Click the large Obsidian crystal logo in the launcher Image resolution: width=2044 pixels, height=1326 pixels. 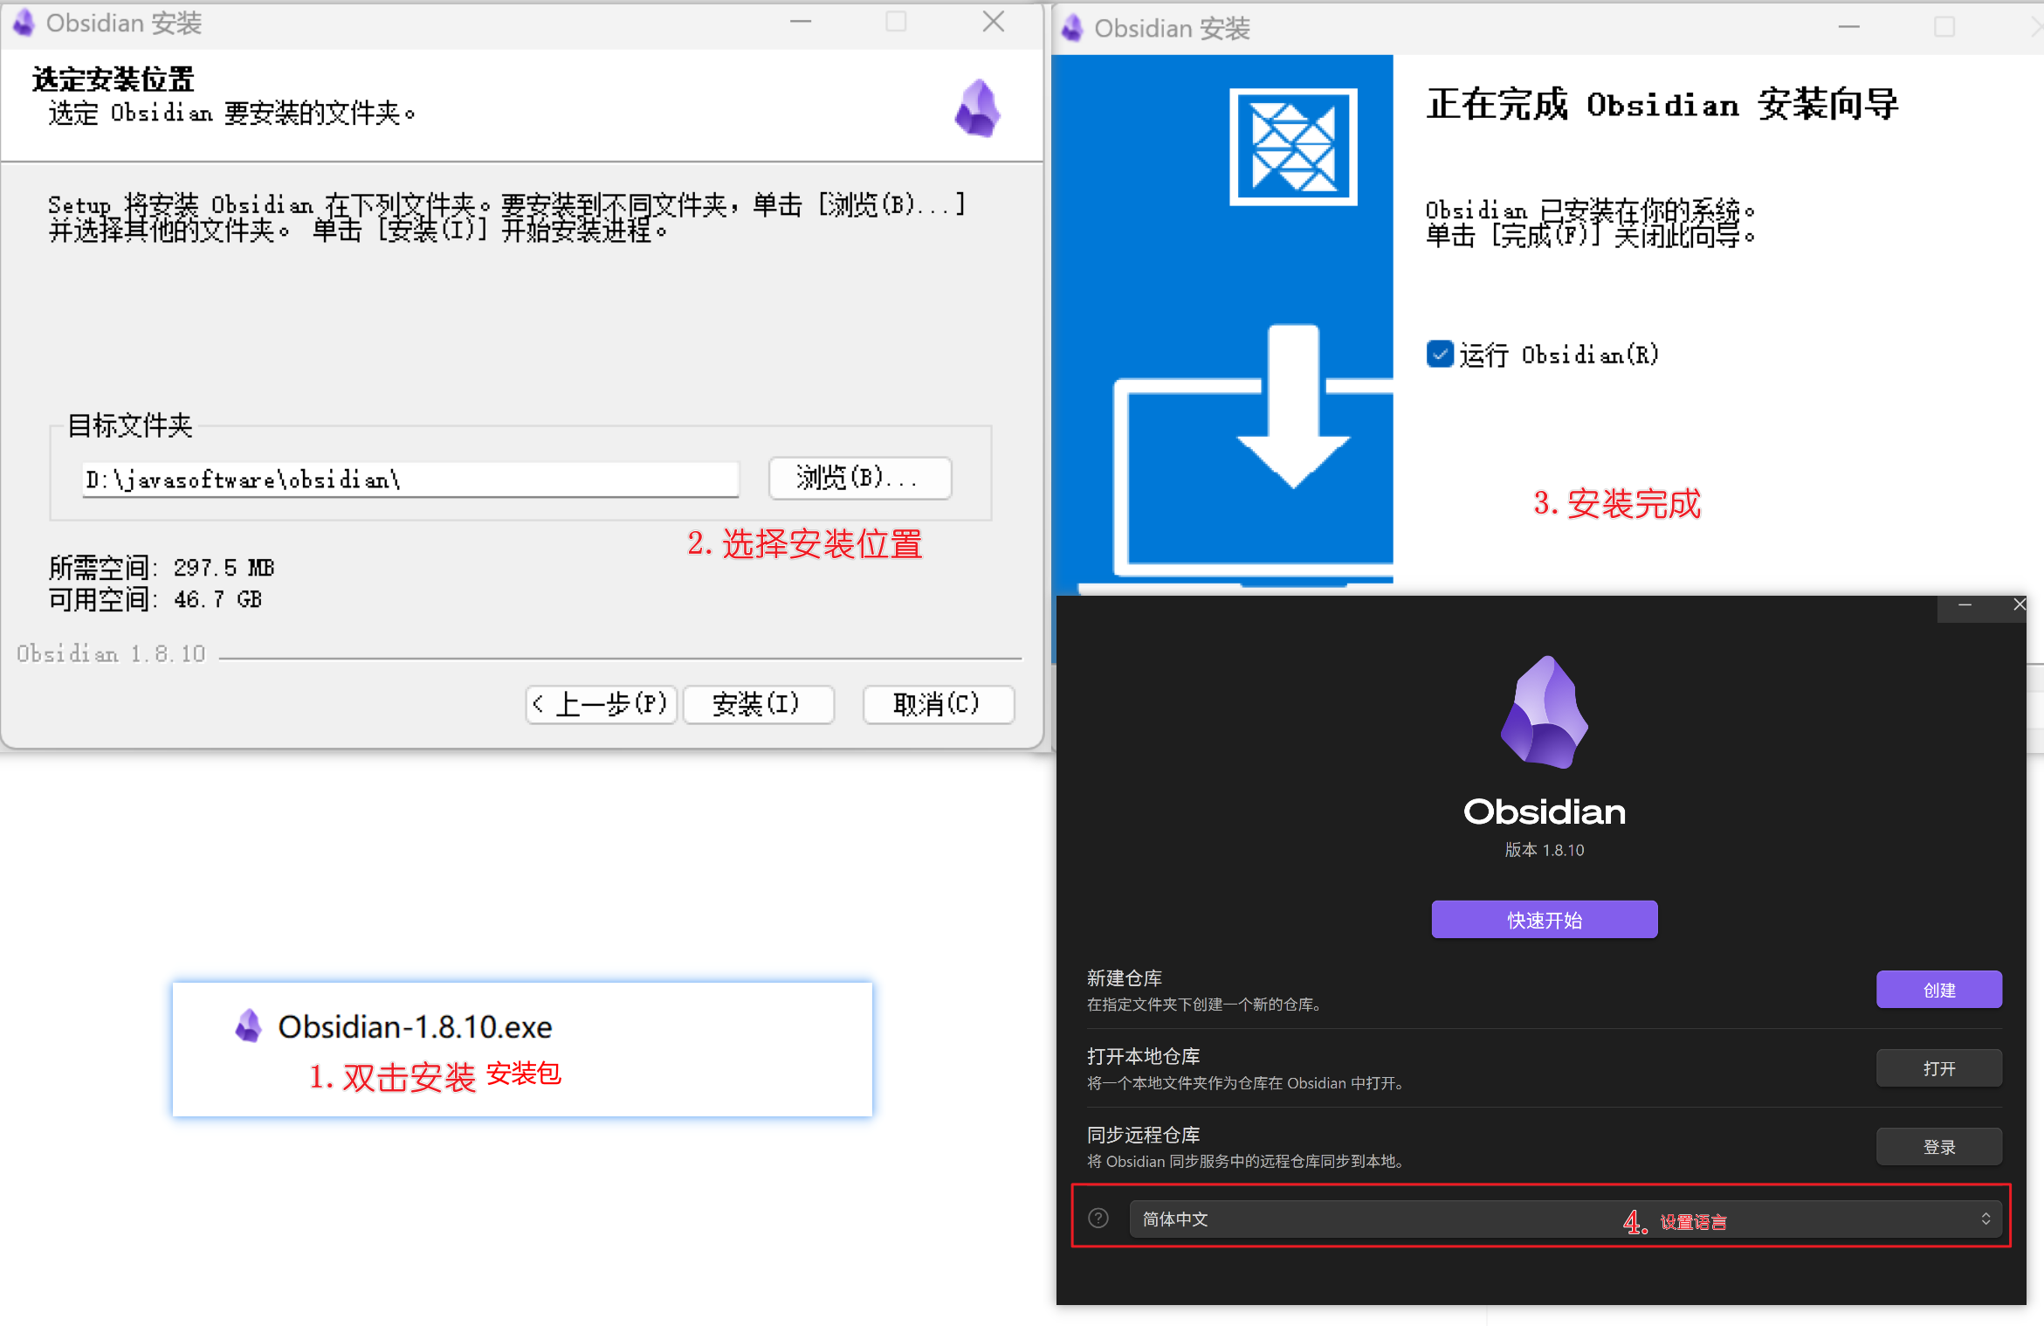click(1544, 712)
